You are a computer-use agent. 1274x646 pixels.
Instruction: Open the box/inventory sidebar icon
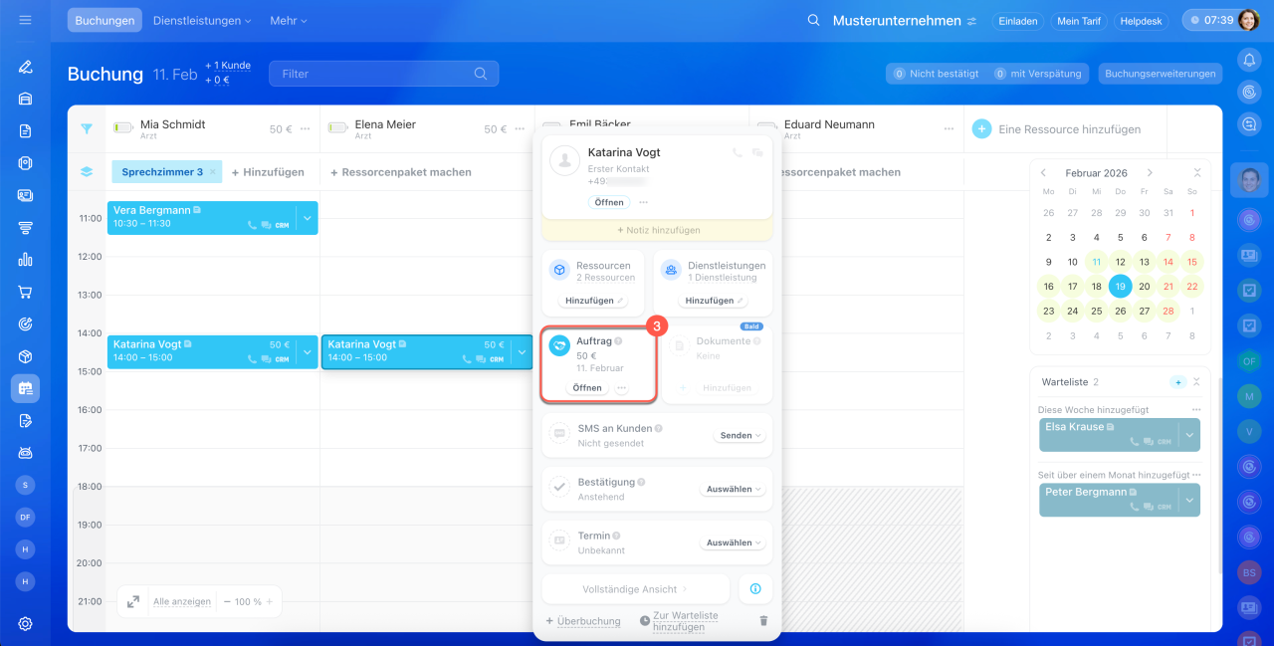click(25, 356)
